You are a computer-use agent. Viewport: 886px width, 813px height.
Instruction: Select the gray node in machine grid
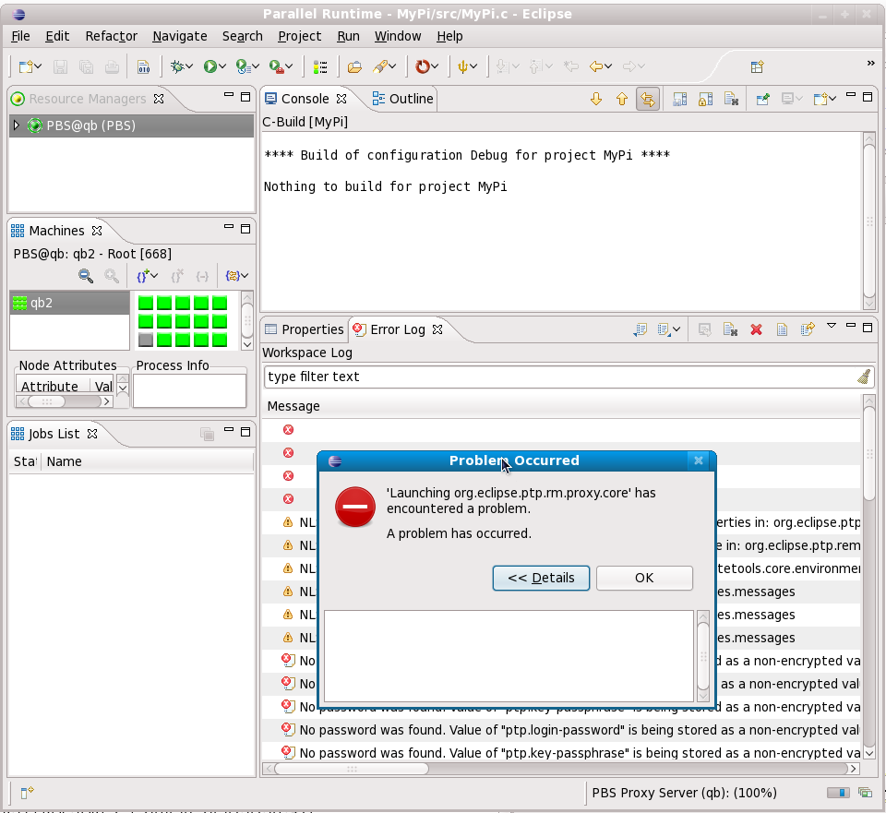(x=146, y=340)
